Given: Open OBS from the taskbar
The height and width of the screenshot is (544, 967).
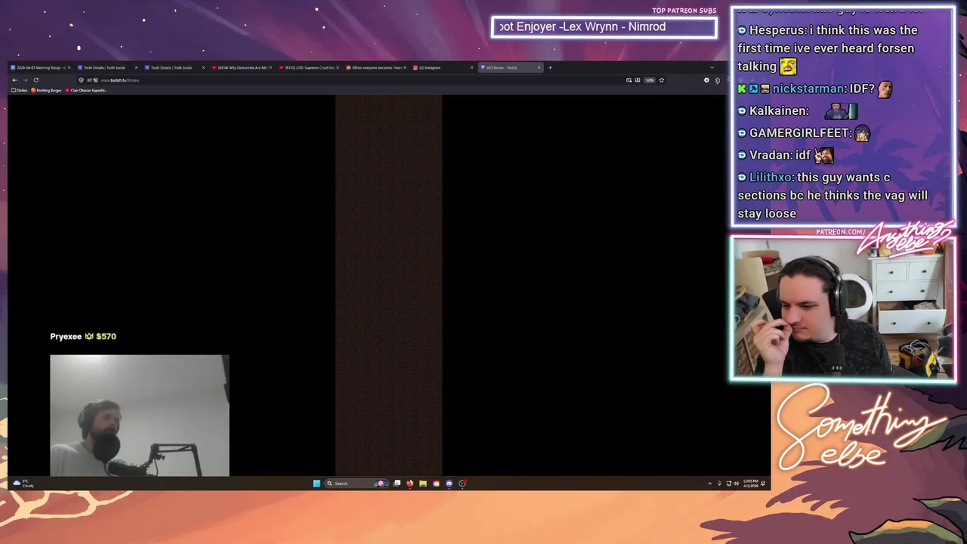Looking at the screenshot, I should pyautogui.click(x=462, y=484).
